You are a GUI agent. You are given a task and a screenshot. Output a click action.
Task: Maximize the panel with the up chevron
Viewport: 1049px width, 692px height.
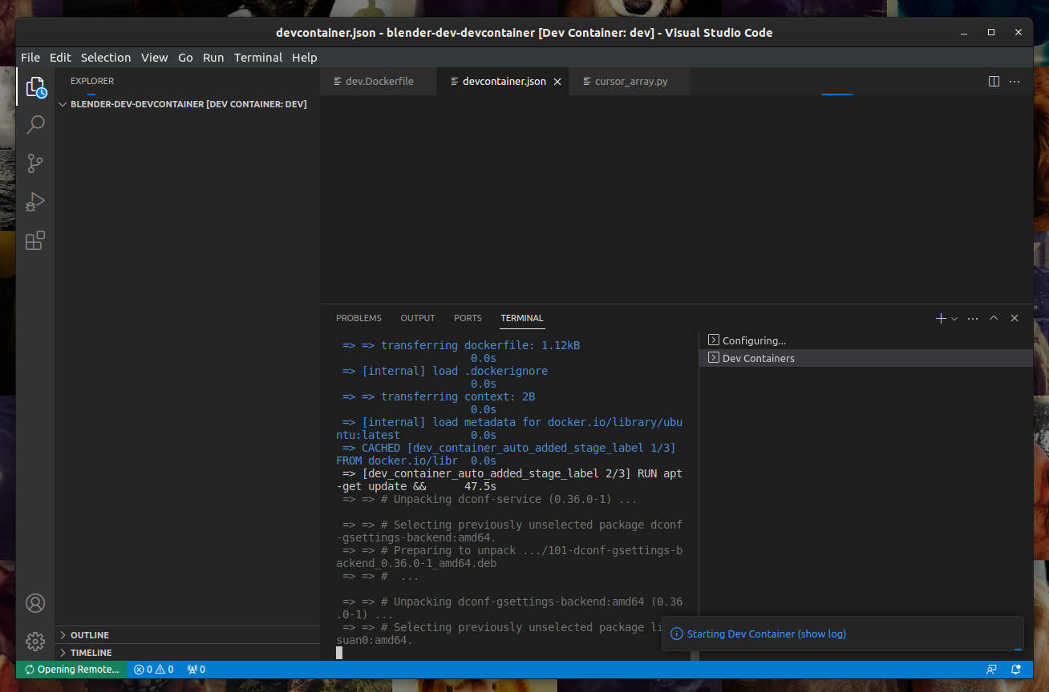click(x=994, y=318)
